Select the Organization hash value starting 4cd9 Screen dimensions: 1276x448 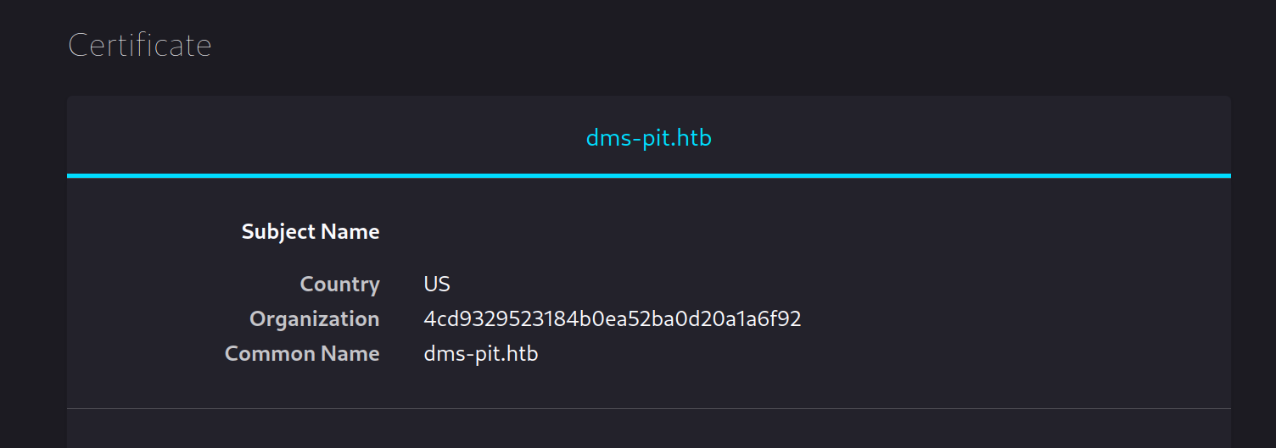click(x=612, y=319)
